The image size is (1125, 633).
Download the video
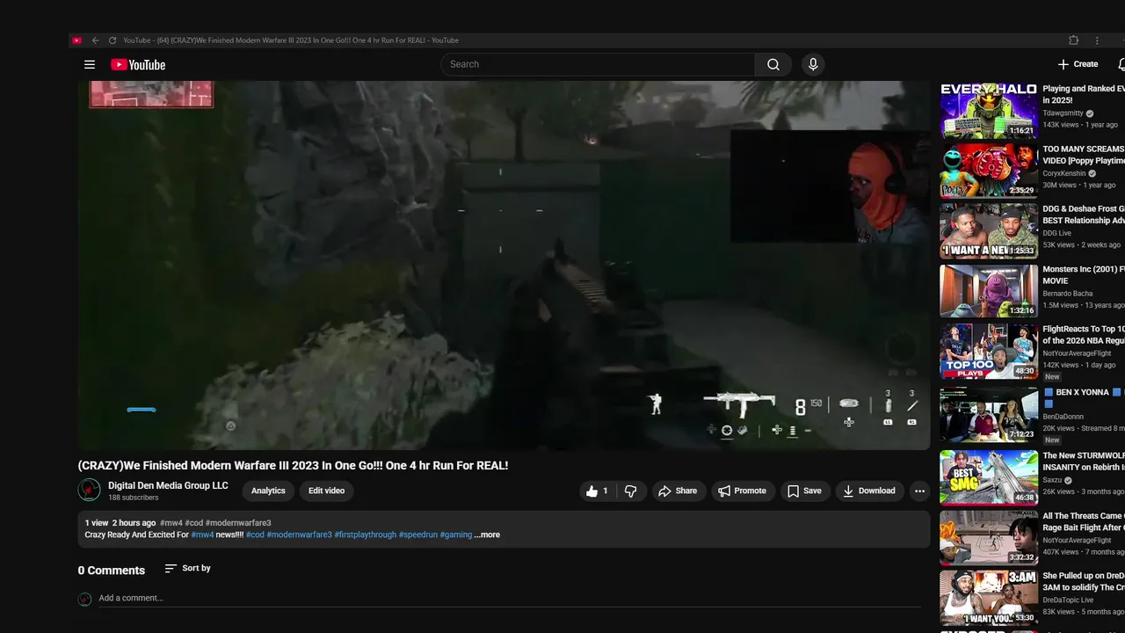(868, 491)
